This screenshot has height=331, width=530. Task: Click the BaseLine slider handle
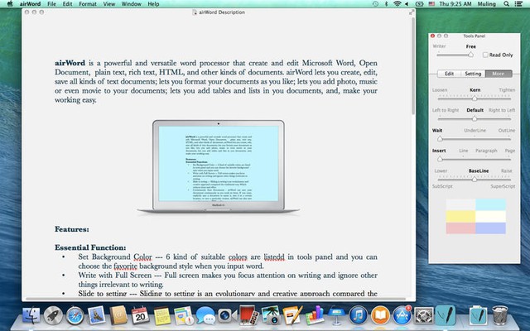(x=475, y=180)
